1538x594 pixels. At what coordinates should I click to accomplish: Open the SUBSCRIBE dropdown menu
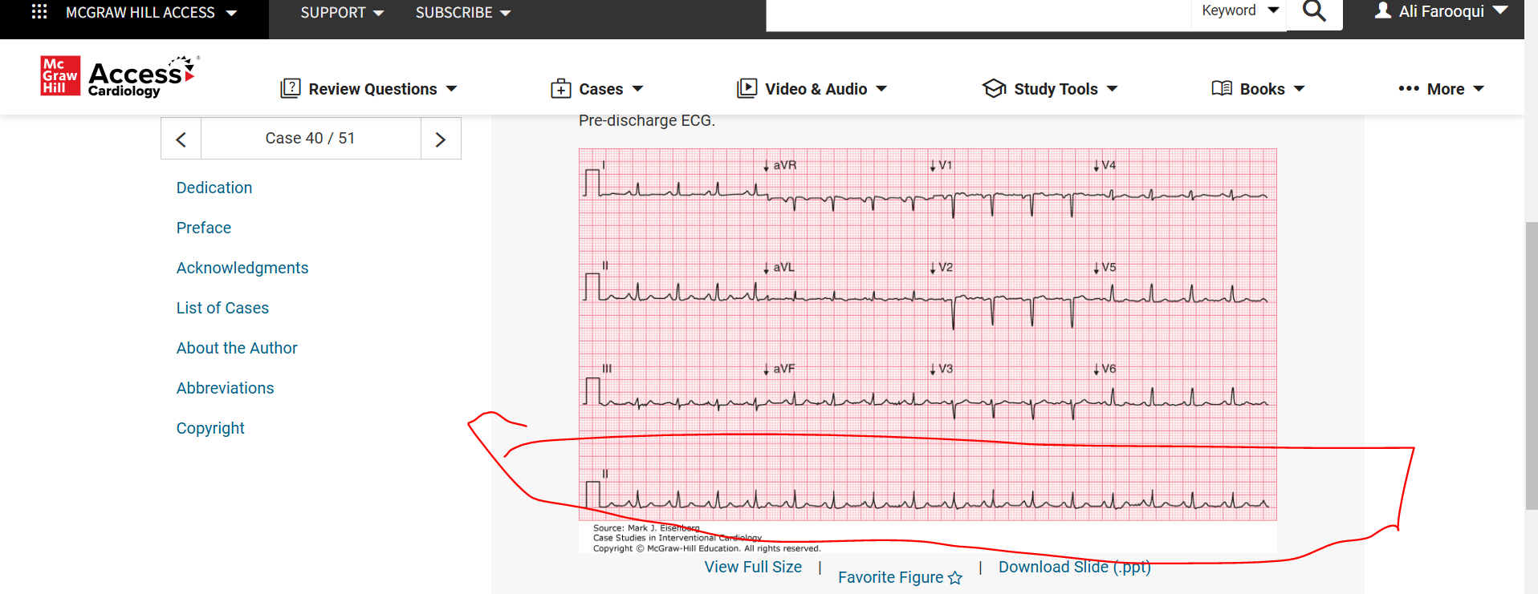pos(463,13)
